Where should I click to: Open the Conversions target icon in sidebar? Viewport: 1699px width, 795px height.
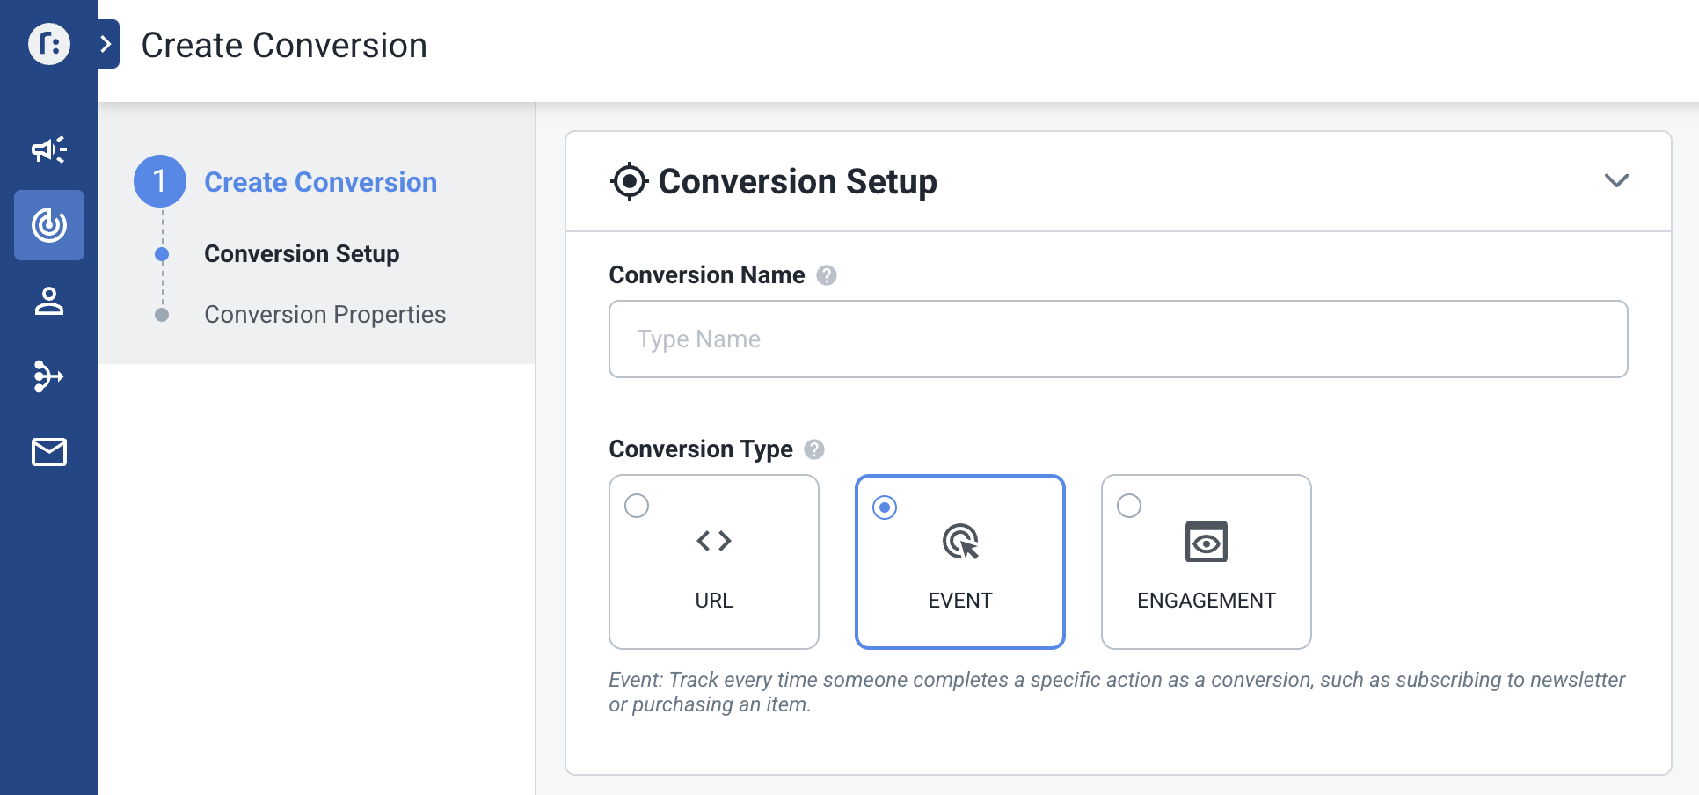49,225
